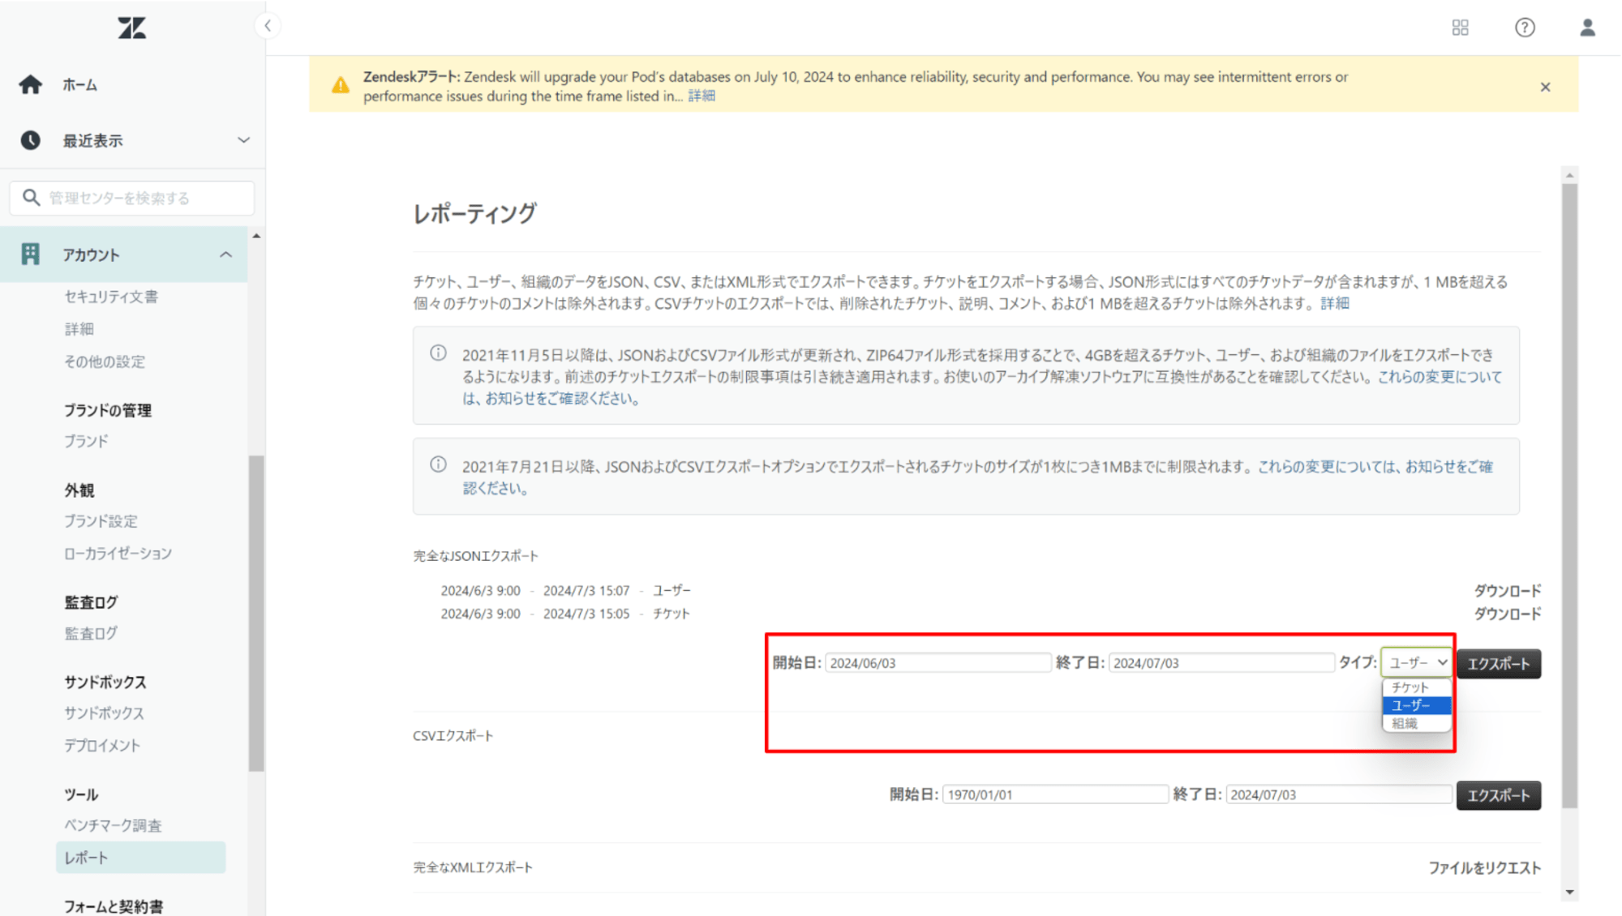Click JSON 終了日 field 2024/07/03
This screenshot has width=1622, height=916.
1221,662
